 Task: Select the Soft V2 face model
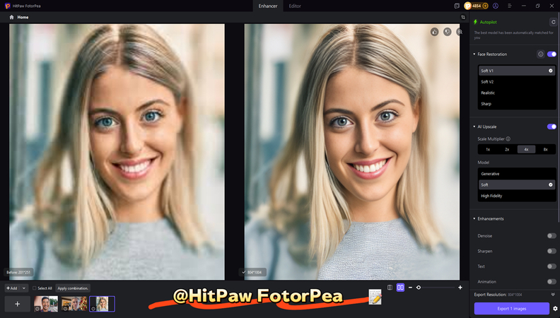tap(517, 82)
